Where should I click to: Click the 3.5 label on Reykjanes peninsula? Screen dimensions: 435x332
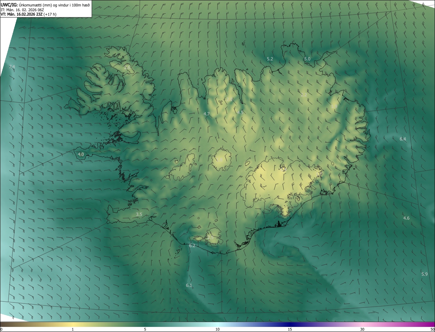[139, 214]
